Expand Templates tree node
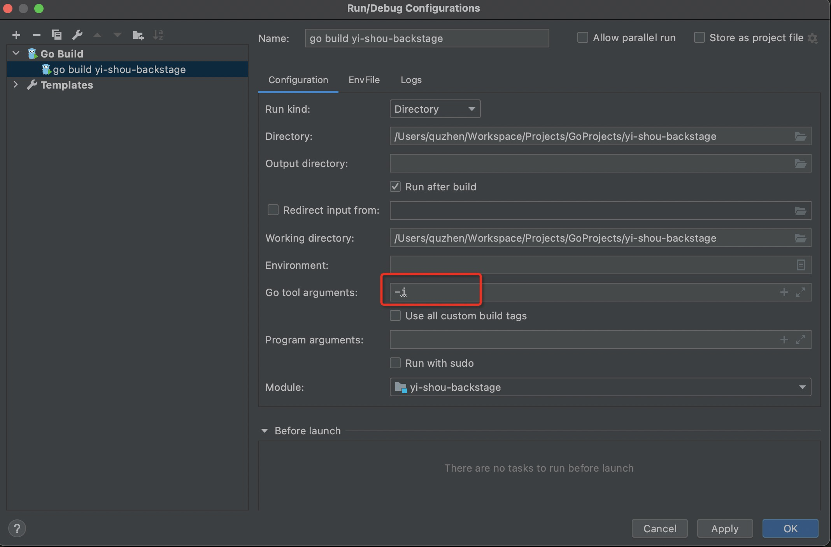 (16, 85)
